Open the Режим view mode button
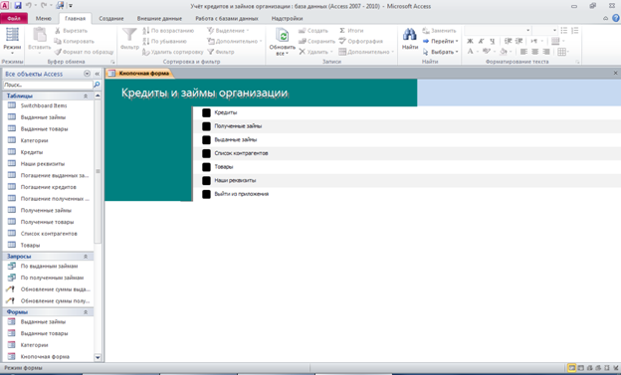621x375 pixels. (12, 41)
